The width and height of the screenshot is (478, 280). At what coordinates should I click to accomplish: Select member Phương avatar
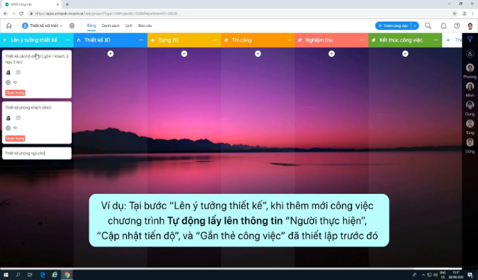(x=470, y=67)
